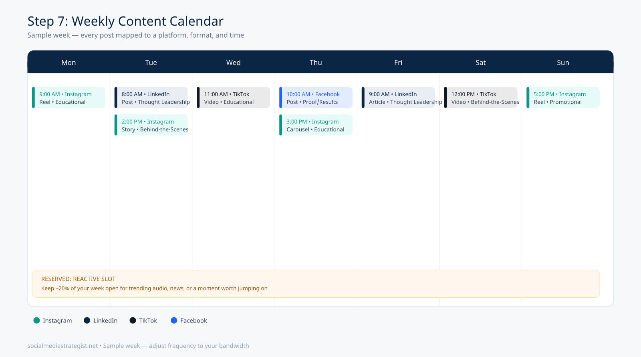Click the Step 7: Weekly Content Calendar title

click(125, 21)
